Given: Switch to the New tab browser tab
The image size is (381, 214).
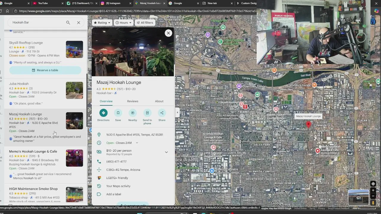Looking at the screenshot, I should [218, 3].
